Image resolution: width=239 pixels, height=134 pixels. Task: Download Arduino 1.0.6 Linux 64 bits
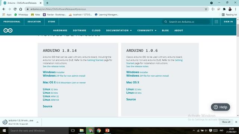tap(134, 93)
